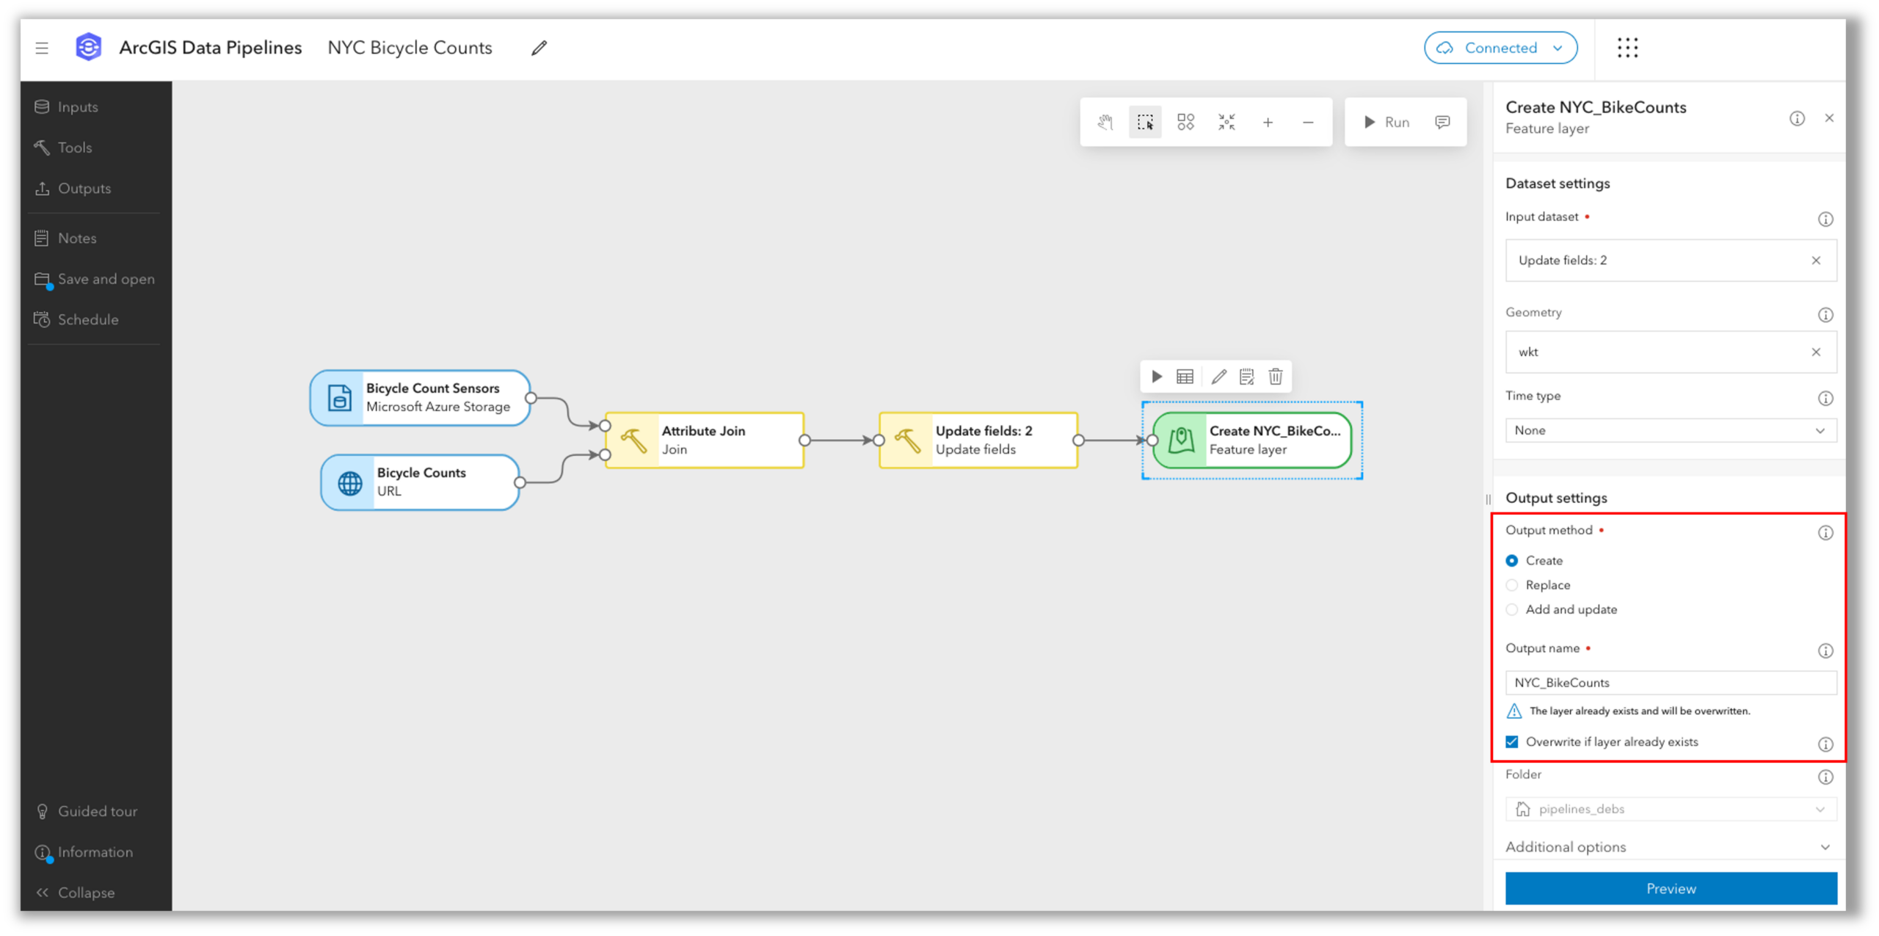Open notes for selected element
This screenshot has height=936, width=1879.
(1246, 377)
